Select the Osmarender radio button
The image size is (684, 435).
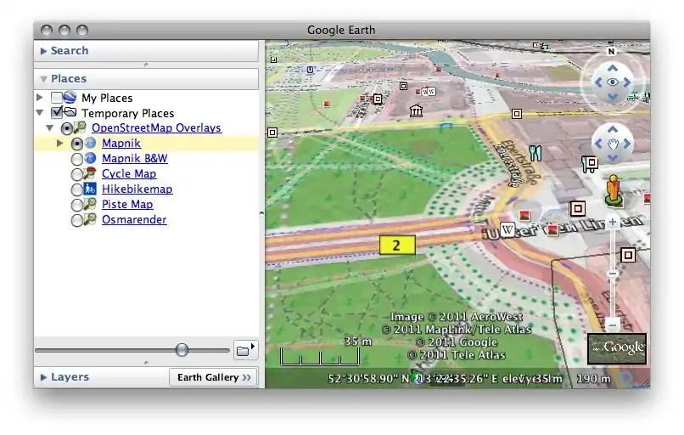[x=77, y=220]
